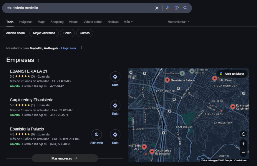Toggle the Mejor valorados filter
The height and width of the screenshot is (166, 257).
(44, 33)
